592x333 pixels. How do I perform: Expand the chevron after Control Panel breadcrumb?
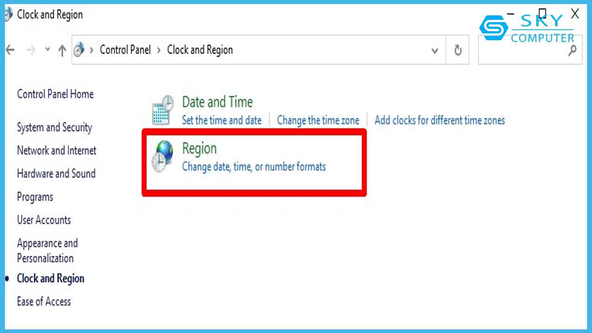[159, 50]
